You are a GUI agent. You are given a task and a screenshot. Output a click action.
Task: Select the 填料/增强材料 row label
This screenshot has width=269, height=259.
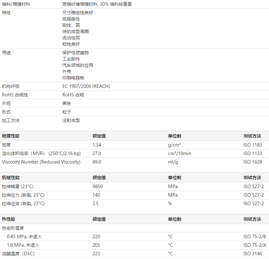coord(15,4)
